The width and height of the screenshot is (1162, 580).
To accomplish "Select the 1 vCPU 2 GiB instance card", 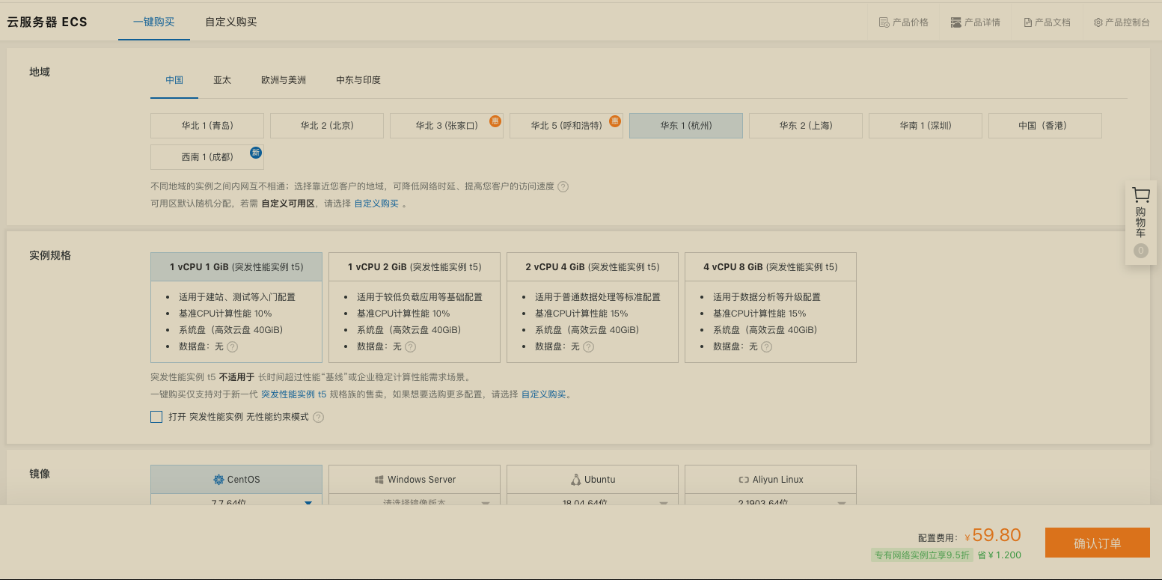I will pos(415,308).
